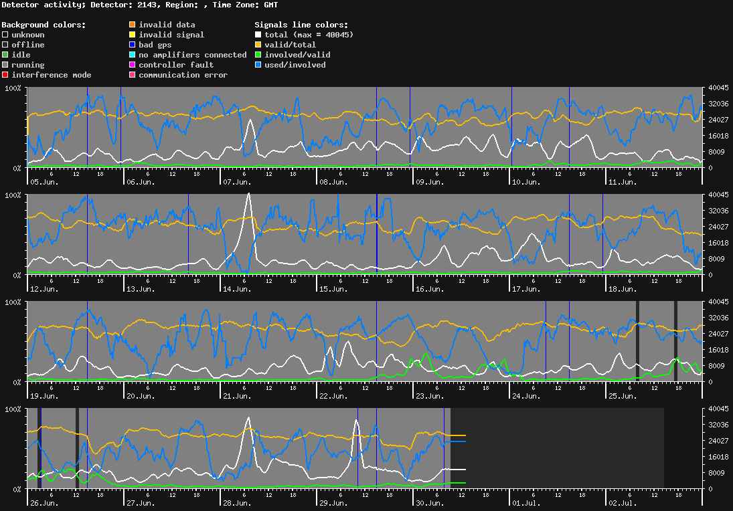Click the 01.Jul. date label
Screen dimensions: 733x511
(526, 503)
